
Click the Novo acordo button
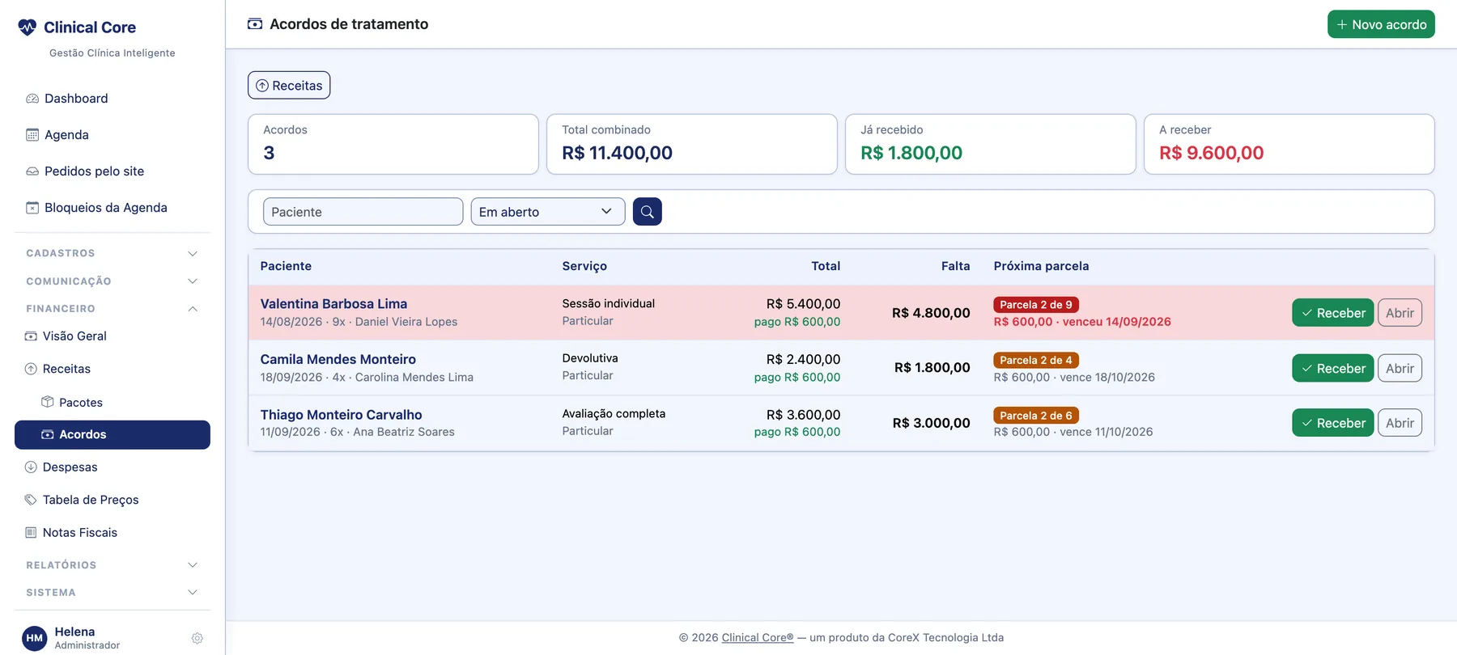click(1381, 24)
